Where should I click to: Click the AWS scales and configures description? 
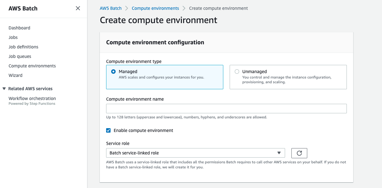pyautogui.click(x=161, y=77)
